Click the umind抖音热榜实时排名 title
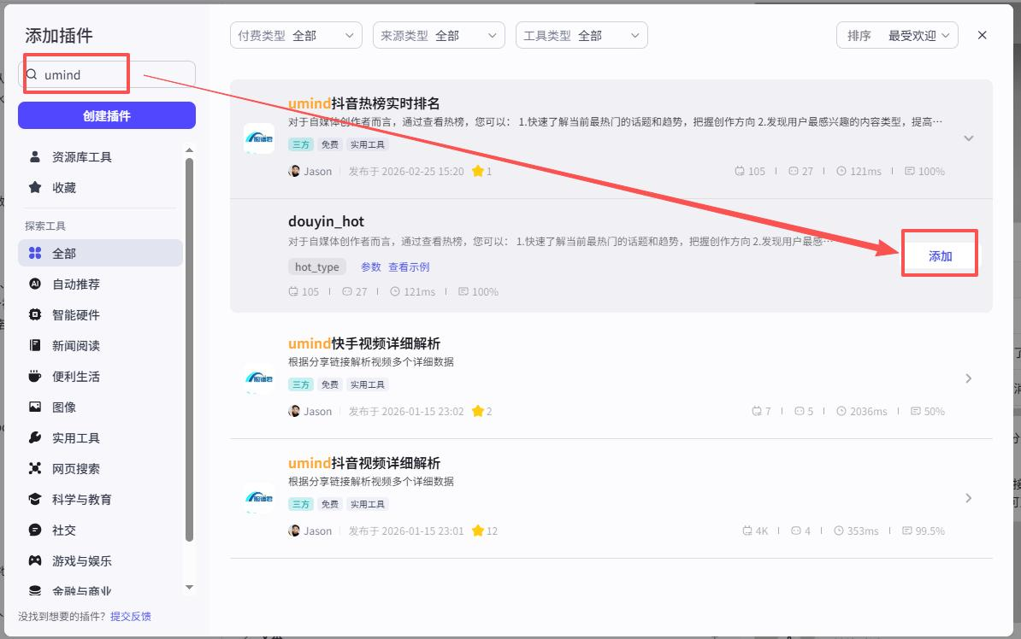Screen dimensions: 1021x639 click(x=364, y=103)
